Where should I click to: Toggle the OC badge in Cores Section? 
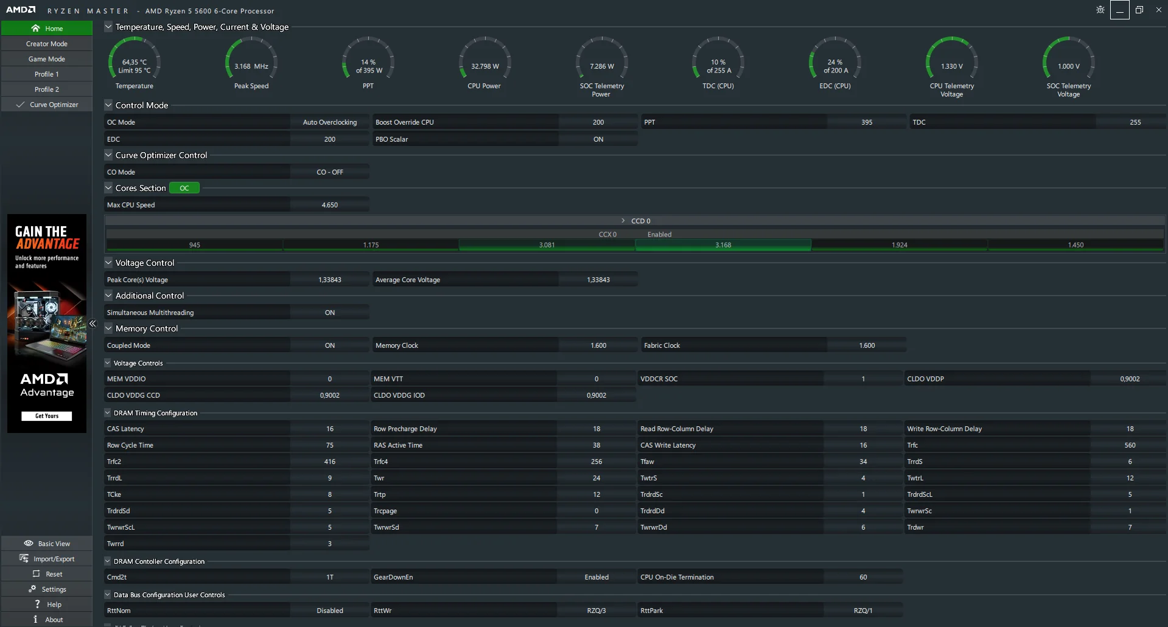184,188
